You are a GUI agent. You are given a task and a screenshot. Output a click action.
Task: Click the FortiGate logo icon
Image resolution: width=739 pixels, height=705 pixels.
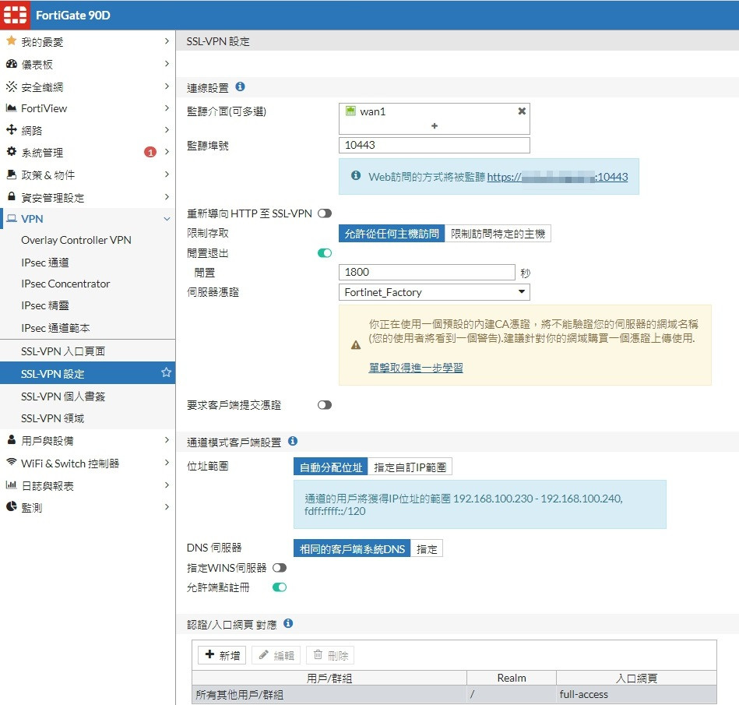(x=15, y=15)
